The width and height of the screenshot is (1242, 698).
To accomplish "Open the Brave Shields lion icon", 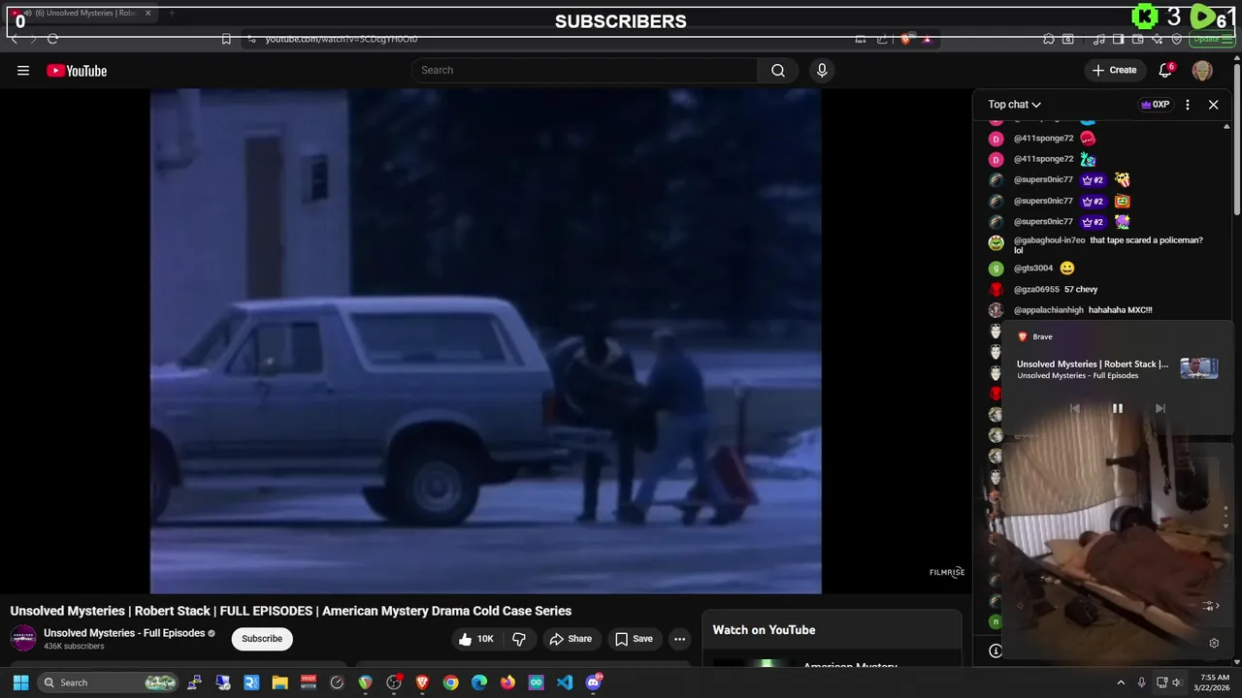I will pyautogui.click(x=905, y=39).
